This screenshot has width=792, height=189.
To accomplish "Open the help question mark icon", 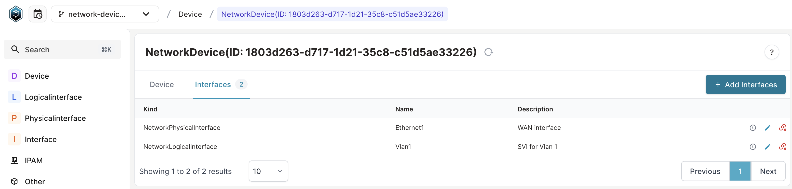I will (772, 52).
